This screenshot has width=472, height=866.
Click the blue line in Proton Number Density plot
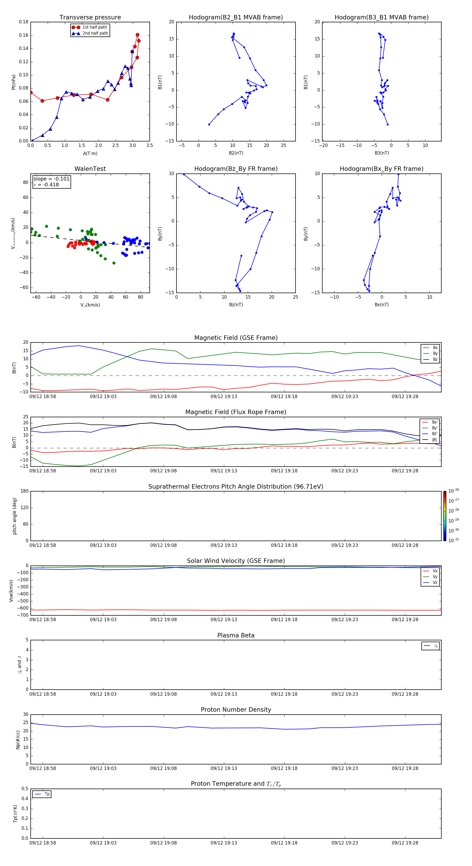click(x=236, y=728)
